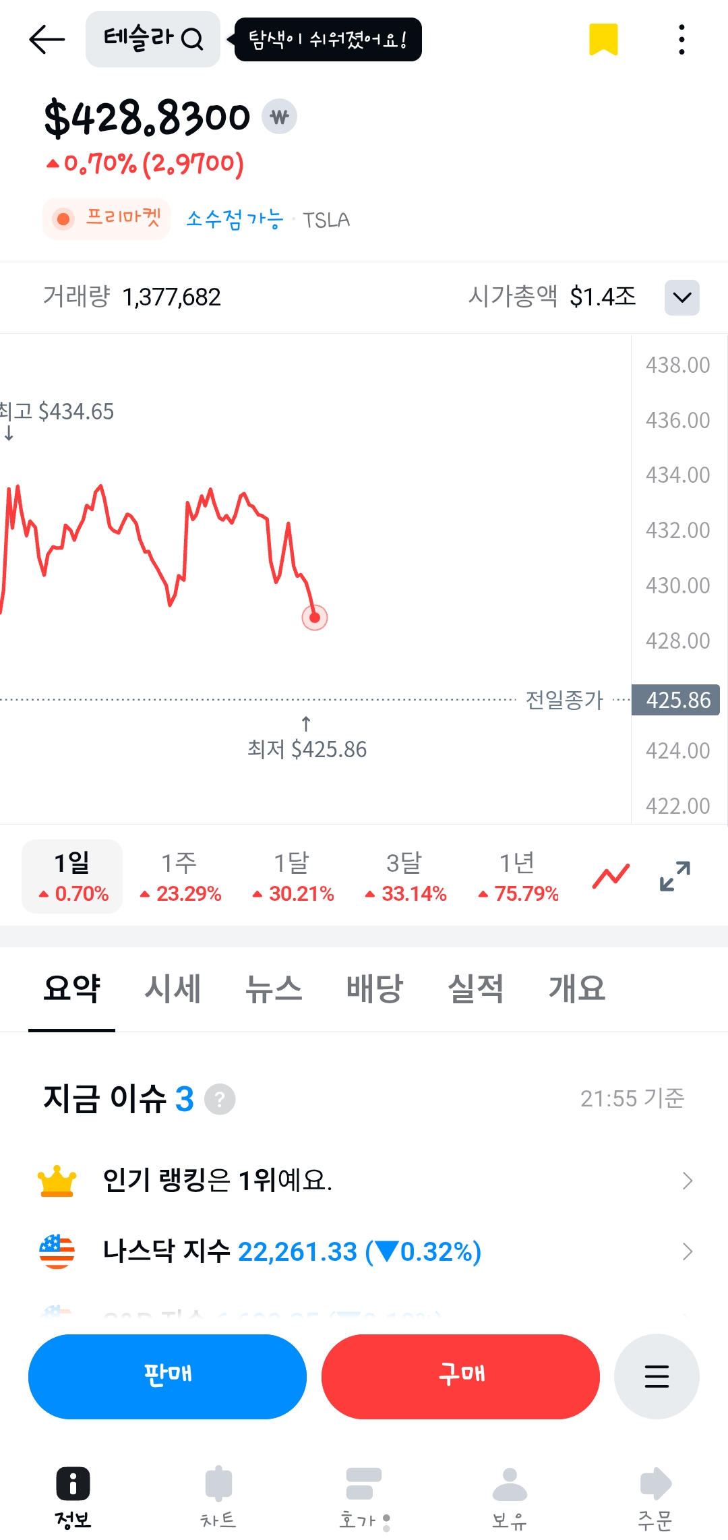The image size is (728, 1540).
Task: Expand the 나스닥 지수 row chevron
Action: (687, 1251)
